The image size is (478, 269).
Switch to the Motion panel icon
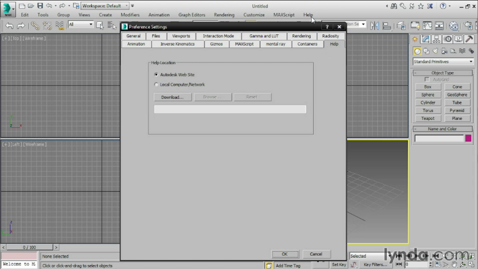point(448,39)
